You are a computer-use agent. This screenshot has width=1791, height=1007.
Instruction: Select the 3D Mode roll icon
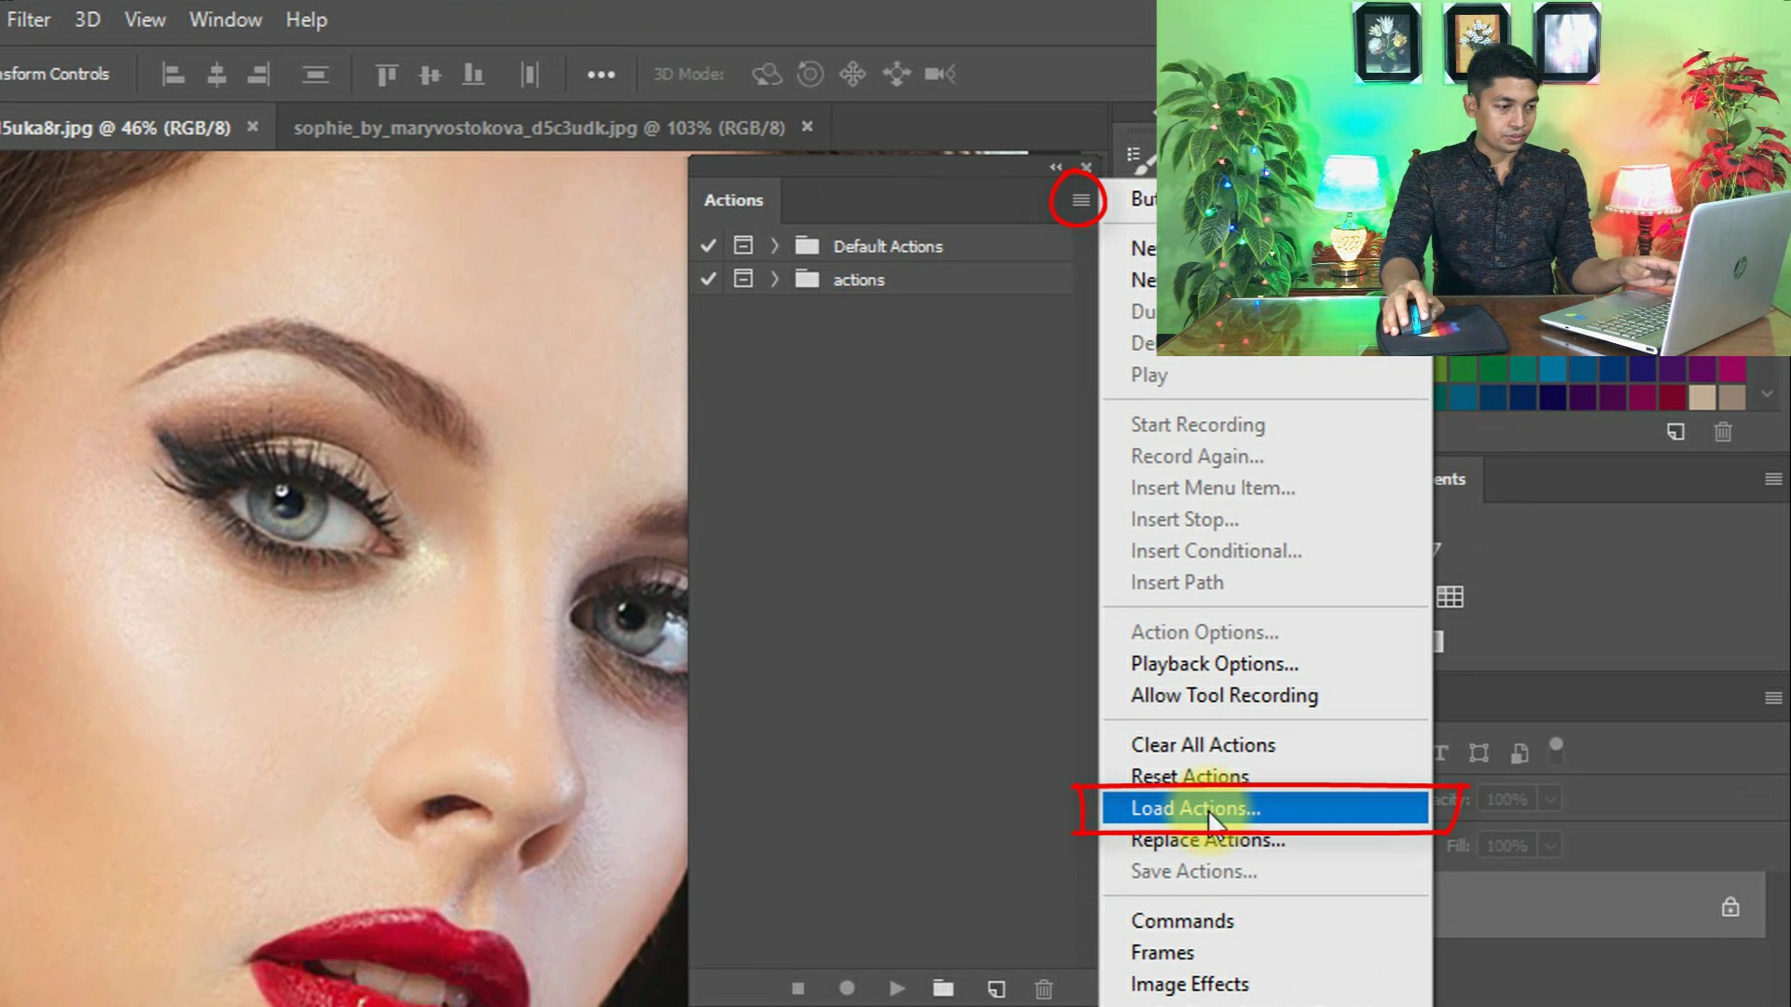tap(810, 74)
